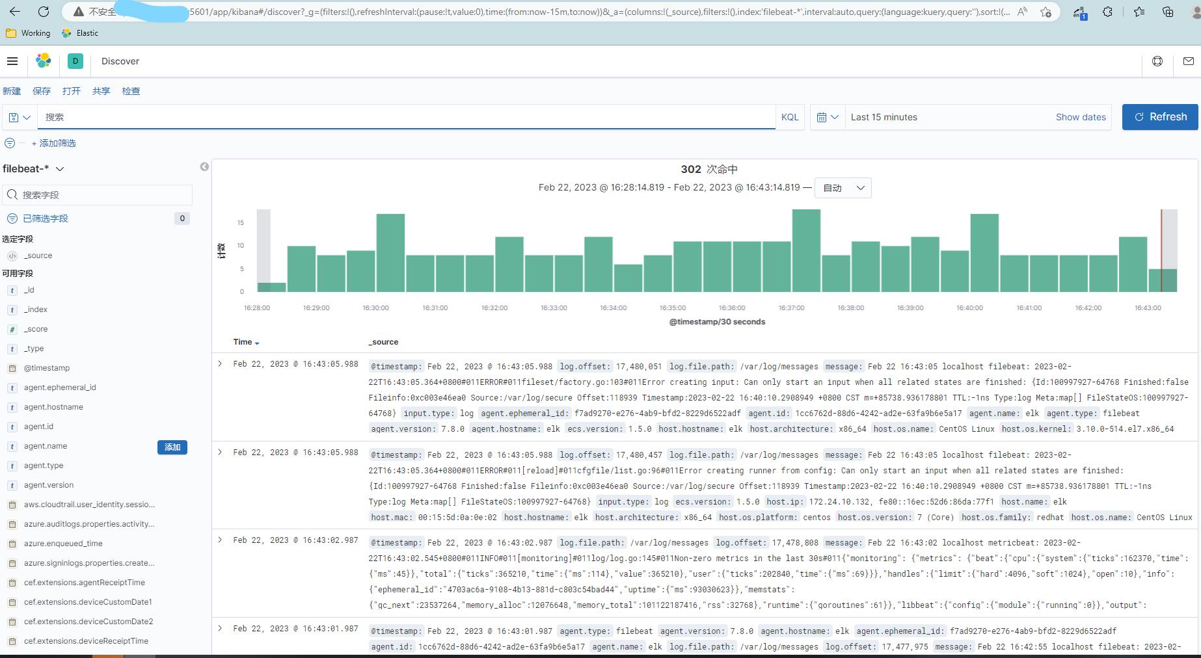Open browser favorites list icon
The height and width of the screenshot is (658, 1201).
coord(1139,12)
